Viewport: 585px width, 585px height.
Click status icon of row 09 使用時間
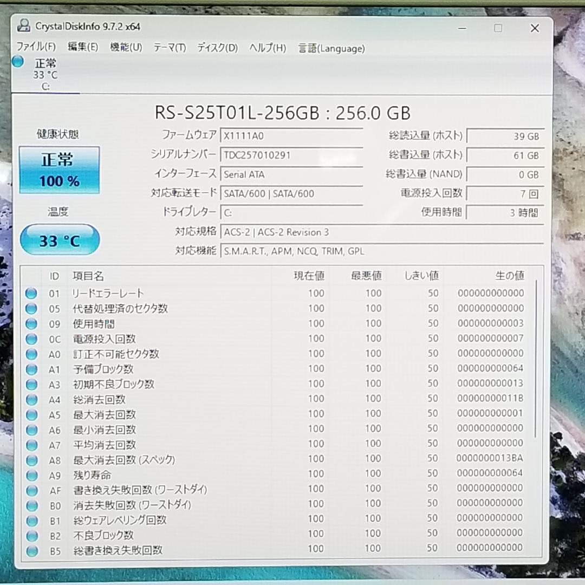(x=31, y=324)
